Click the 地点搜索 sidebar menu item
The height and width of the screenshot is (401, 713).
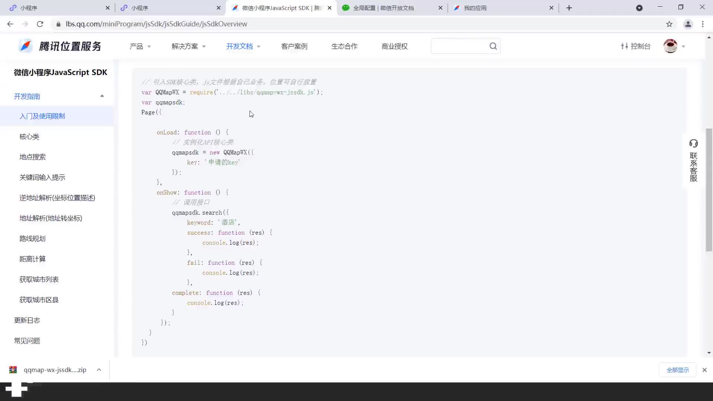pos(33,157)
